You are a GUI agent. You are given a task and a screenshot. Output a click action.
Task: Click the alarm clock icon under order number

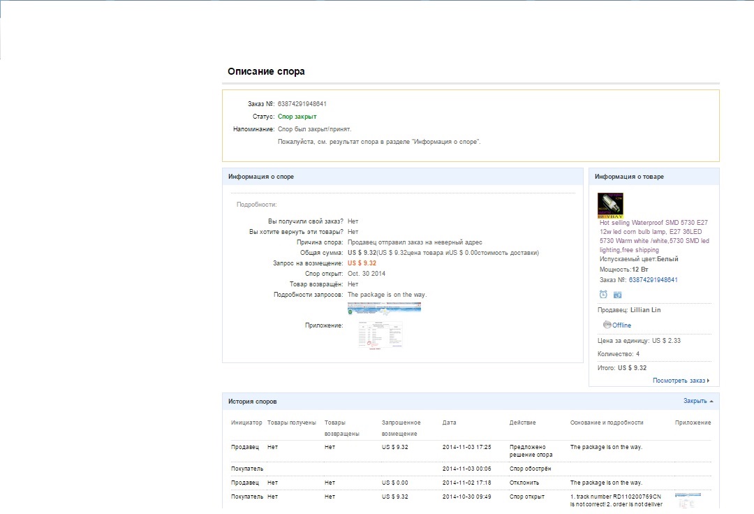(603, 295)
